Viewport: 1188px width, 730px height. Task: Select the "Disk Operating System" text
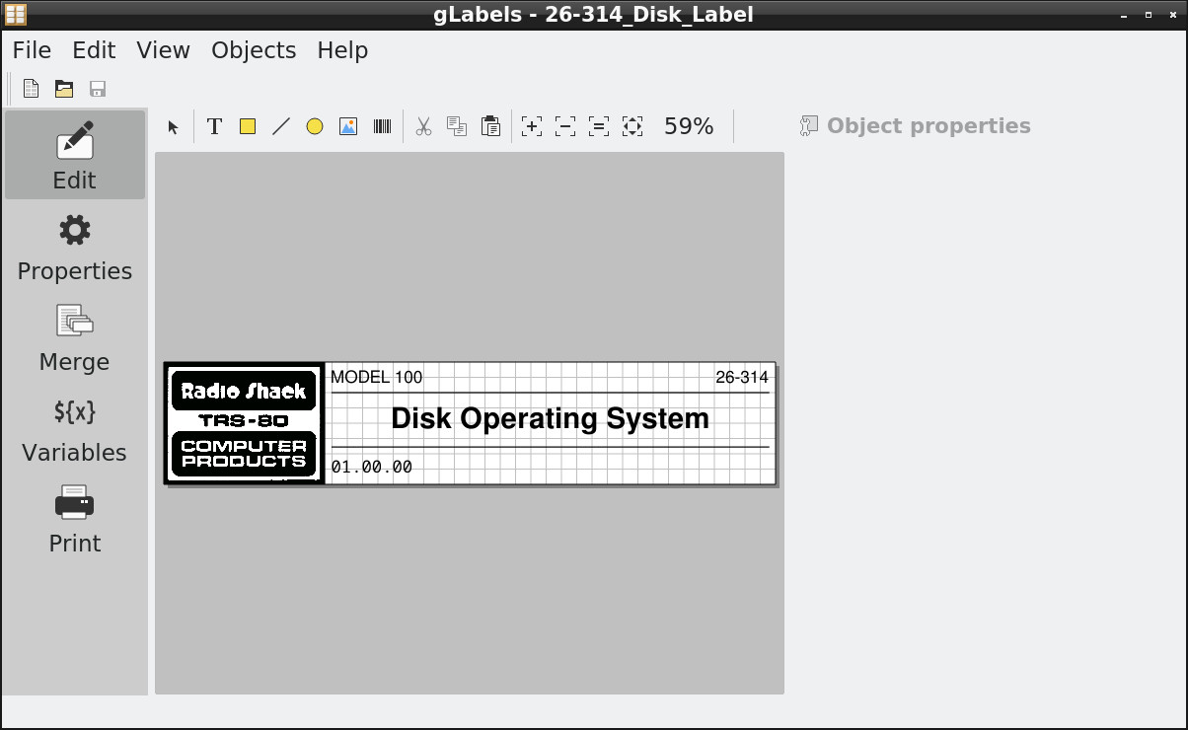point(550,418)
